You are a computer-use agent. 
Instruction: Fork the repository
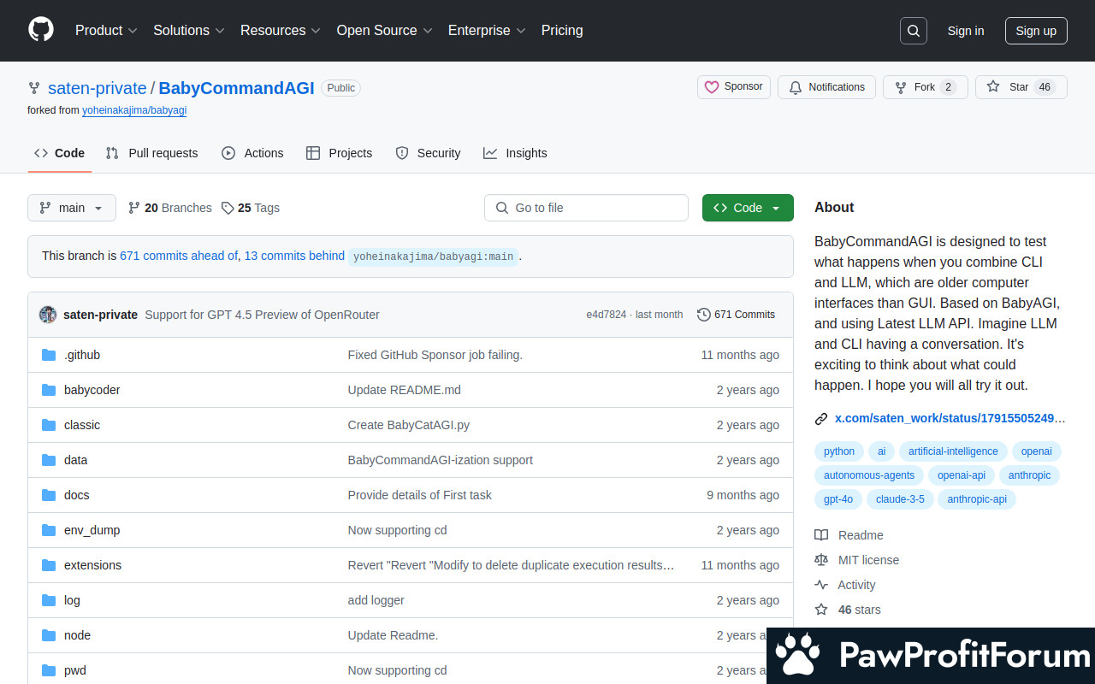pyautogui.click(x=925, y=87)
